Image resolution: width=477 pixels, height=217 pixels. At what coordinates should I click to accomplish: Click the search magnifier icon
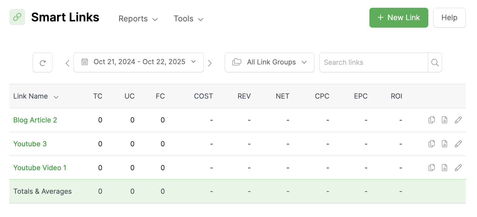[x=435, y=63]
